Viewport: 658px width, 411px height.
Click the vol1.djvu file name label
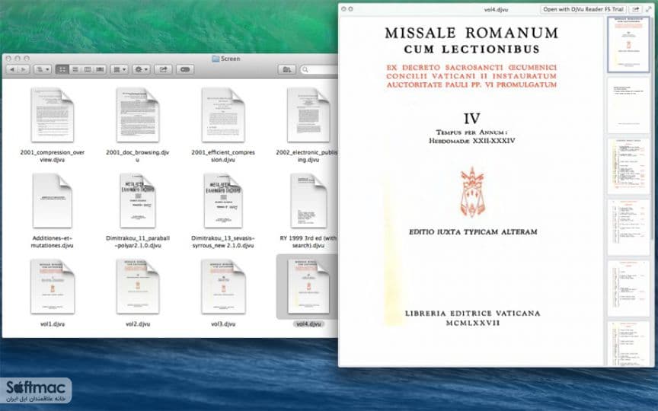pos(53,324)
